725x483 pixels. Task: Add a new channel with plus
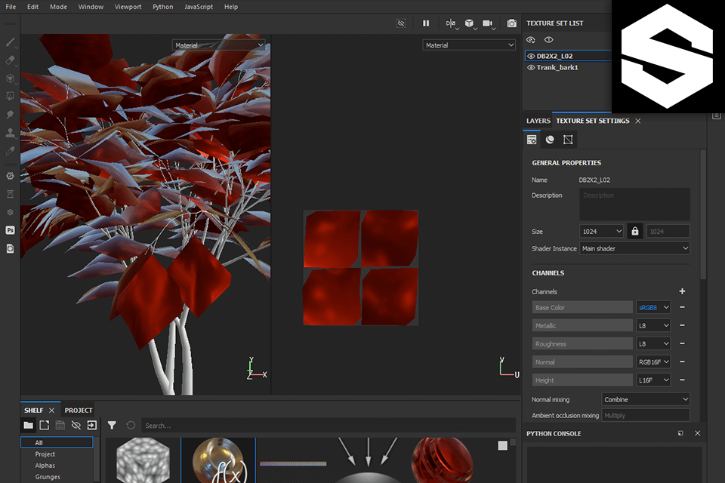tap(682, 291)
